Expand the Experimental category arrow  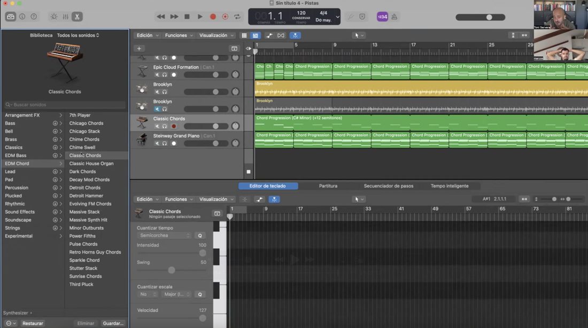point(61,236)
